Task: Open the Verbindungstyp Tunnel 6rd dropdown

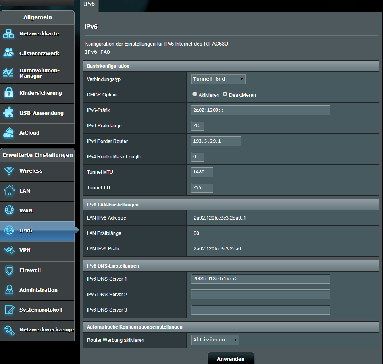Action: (x=218, y=79)
